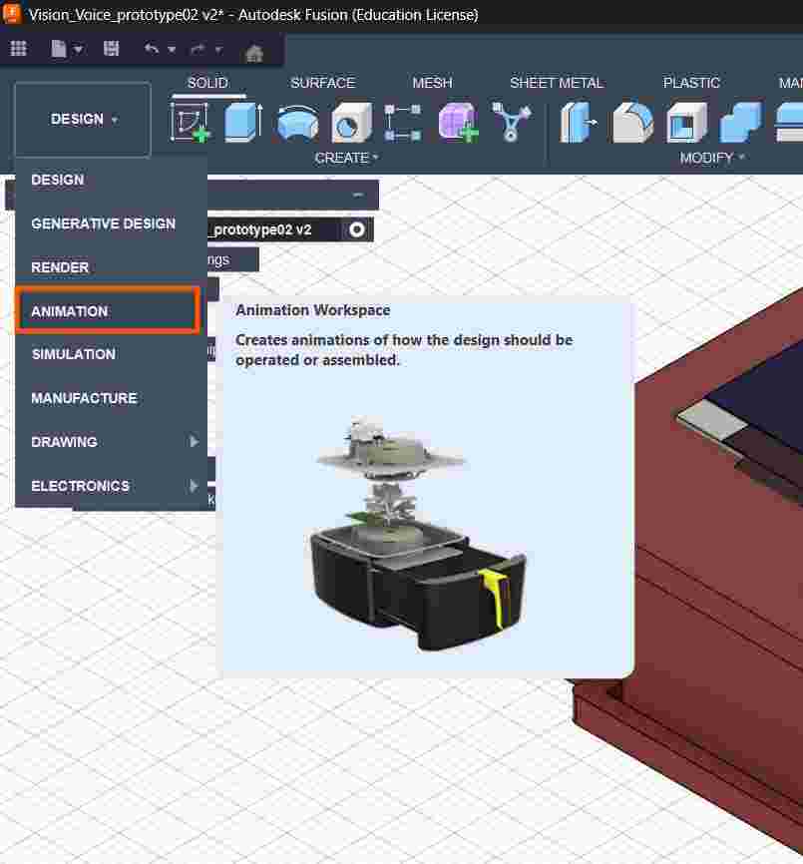Select the Shell tool
Screen dimensions: 803x864
(686, 123)
